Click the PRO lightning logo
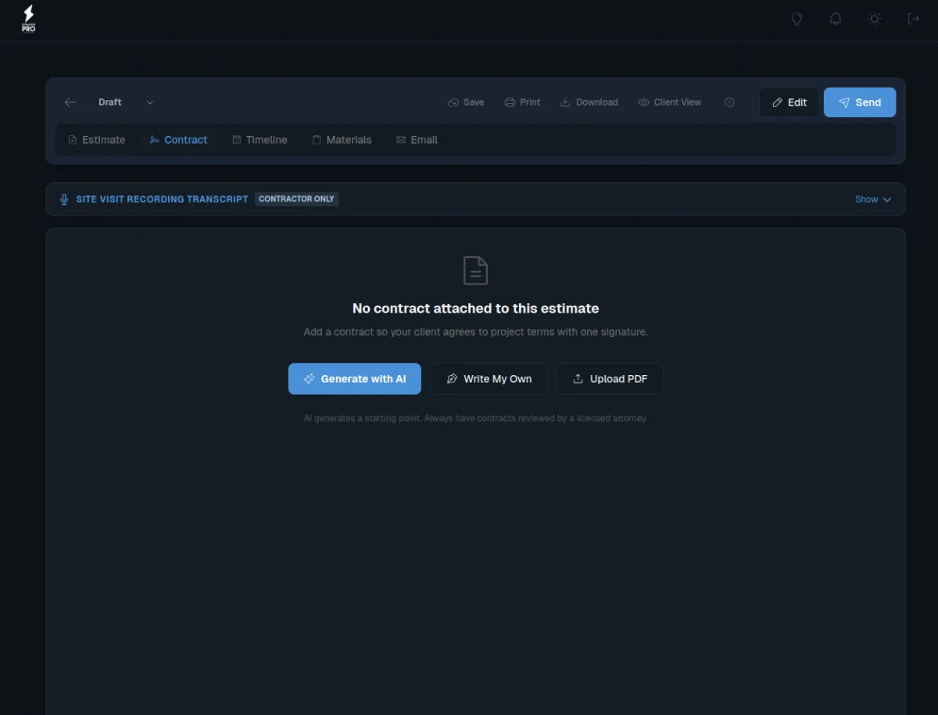 [28, 18]
